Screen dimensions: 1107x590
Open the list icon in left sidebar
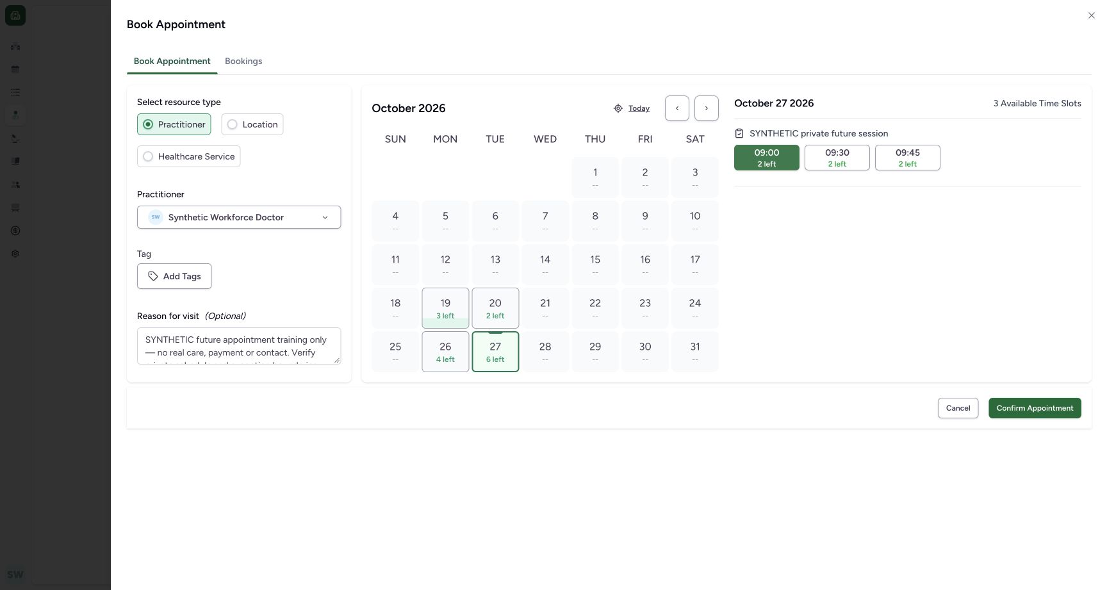pyautogui.click(x=15, y=92)
